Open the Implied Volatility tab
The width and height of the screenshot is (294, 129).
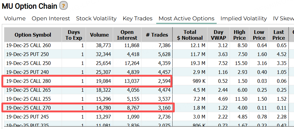click(x=243, y=18)
